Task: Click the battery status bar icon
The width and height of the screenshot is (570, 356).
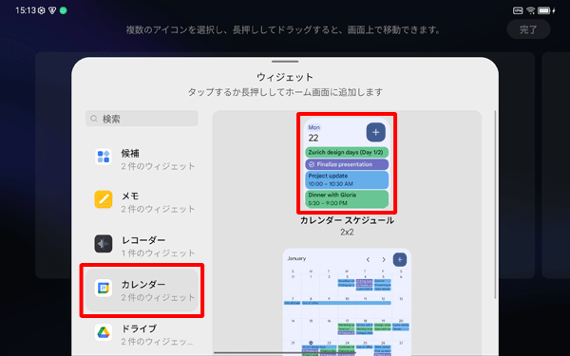Action: coord(543,10)
